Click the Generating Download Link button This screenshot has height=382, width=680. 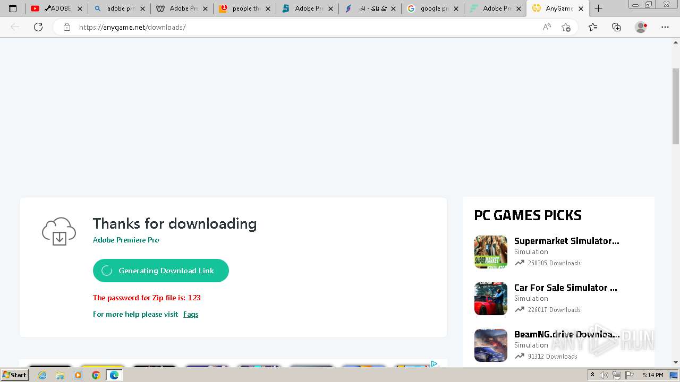pyautogui.click(x=160, y=271)
